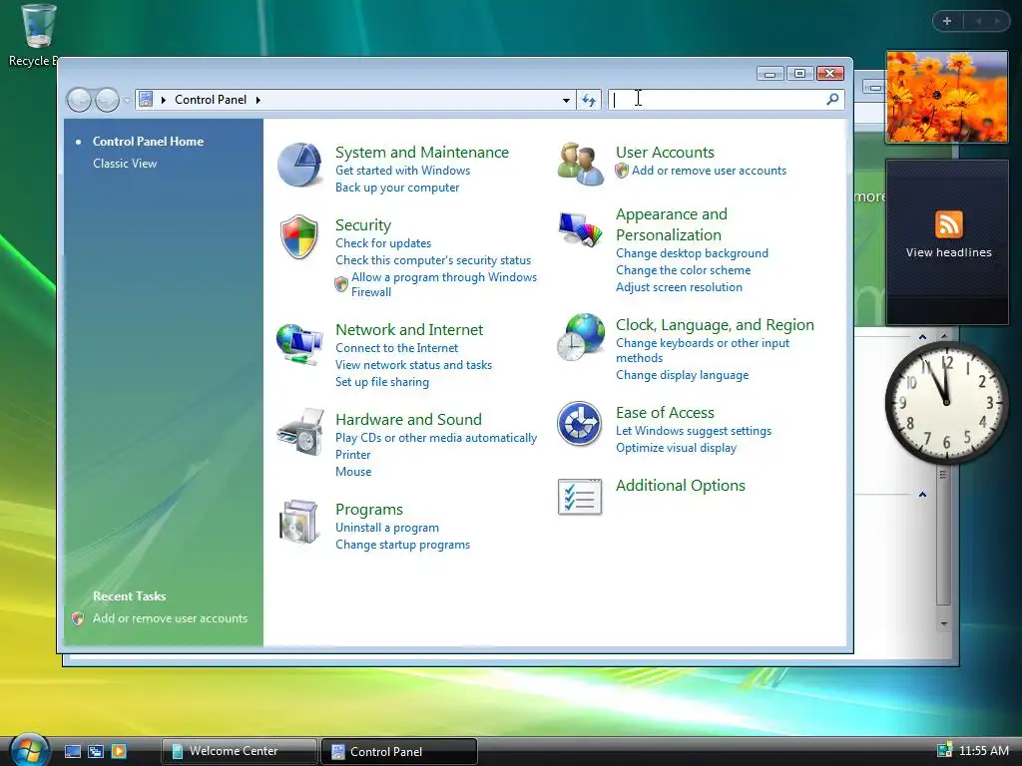This screenshot has height=766, width=1022.
Task: Expand arrow before Control Panel breadcrumb
Action: (163, 100)
